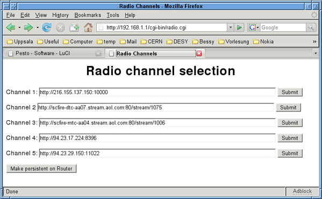The image size is (322, 199).
Task: Go to the Home page
Action: coord(88,27)
